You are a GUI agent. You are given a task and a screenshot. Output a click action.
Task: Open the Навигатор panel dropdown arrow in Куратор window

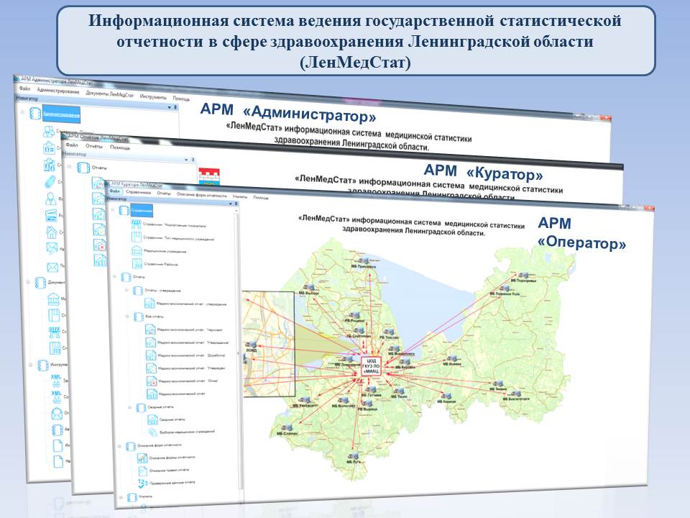(x=231, y=204)
